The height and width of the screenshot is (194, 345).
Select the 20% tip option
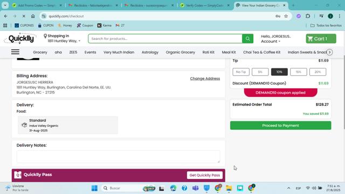tap(318, 72)
